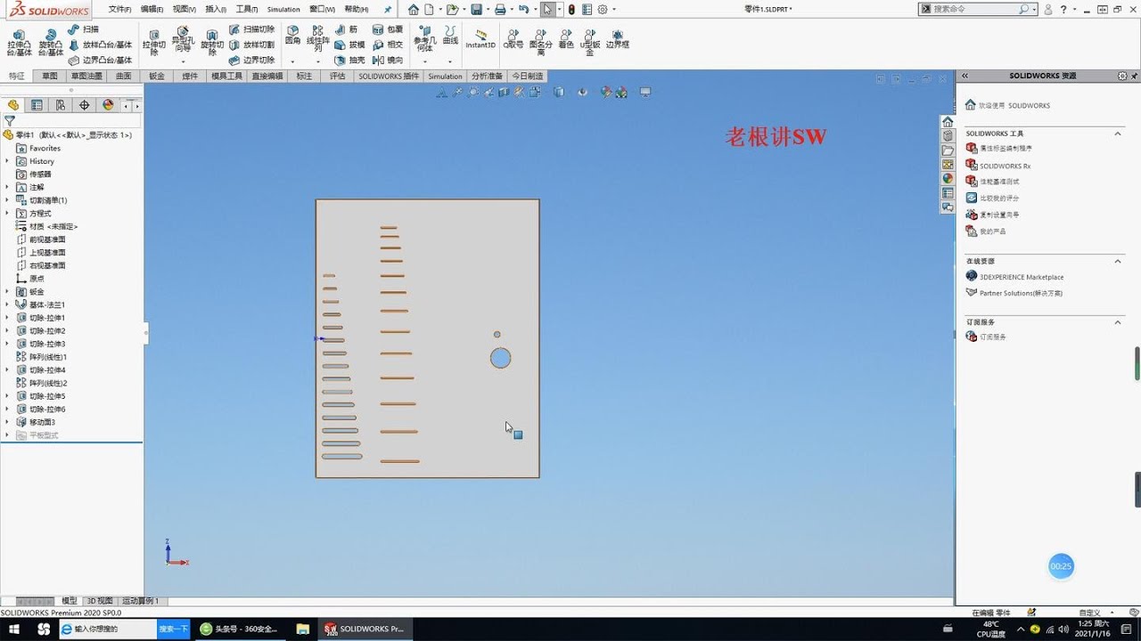Screen dimensions: 1141x641
Task: Select the 前视基准面 front plane item
Action: (41, 239)
